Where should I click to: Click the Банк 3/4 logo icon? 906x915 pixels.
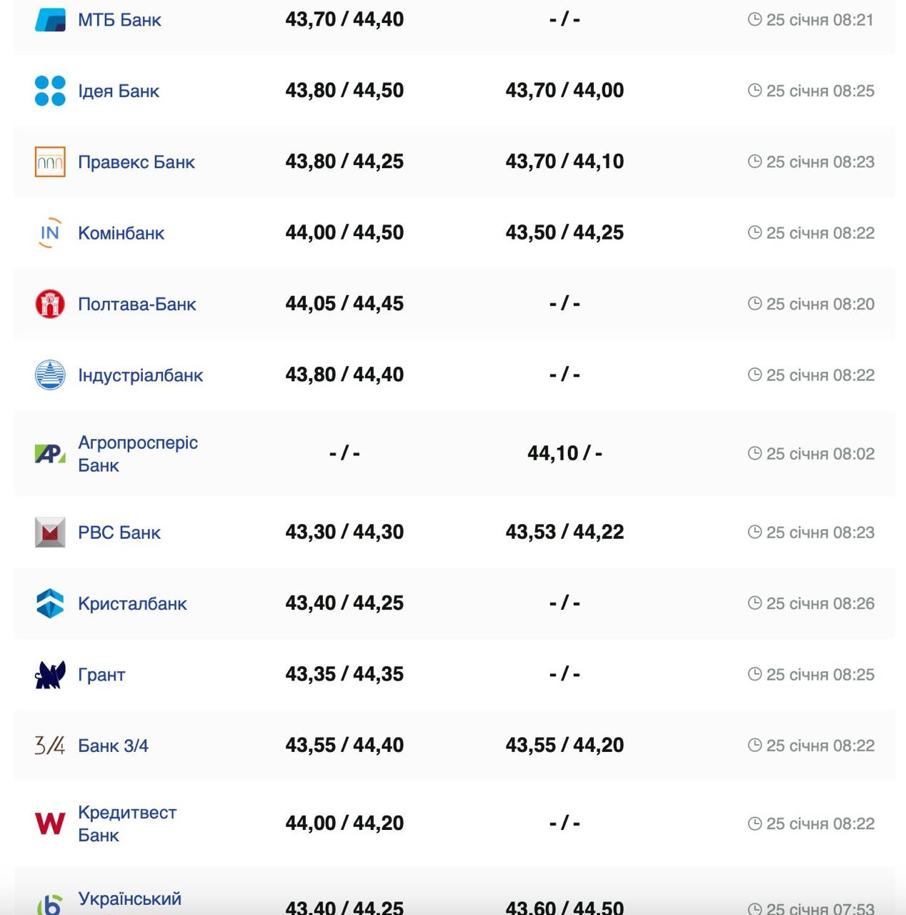click(x=50, y=746)
